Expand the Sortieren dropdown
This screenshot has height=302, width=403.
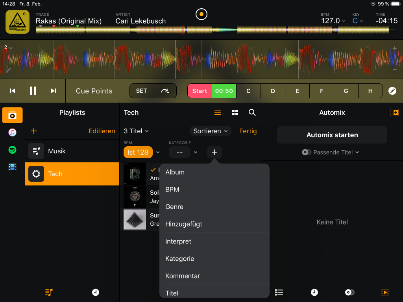pos(211,131)
